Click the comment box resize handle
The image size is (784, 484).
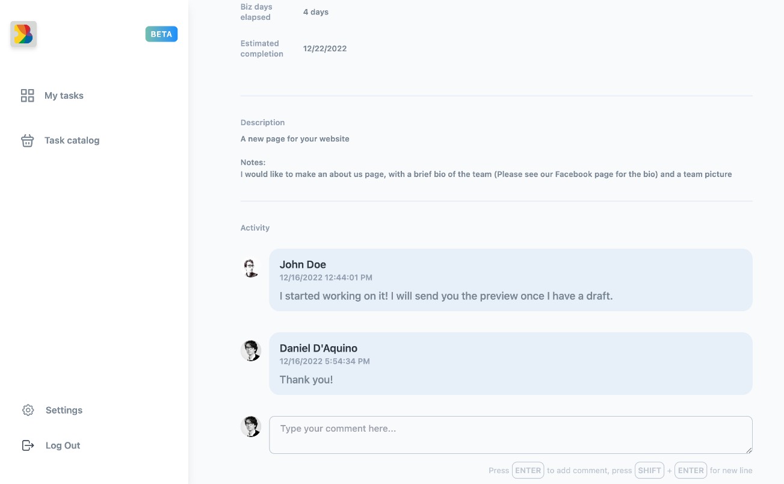coord(749,450)
